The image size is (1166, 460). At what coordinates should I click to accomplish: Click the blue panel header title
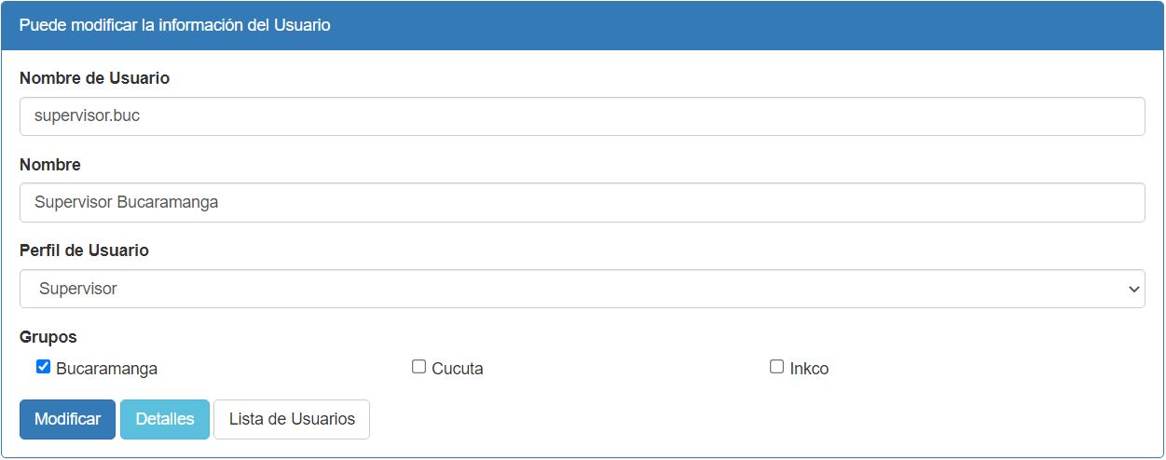(x=175, y=25)
